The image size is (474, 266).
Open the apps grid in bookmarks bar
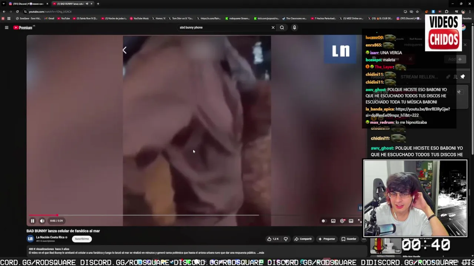[x=9, y=18]
